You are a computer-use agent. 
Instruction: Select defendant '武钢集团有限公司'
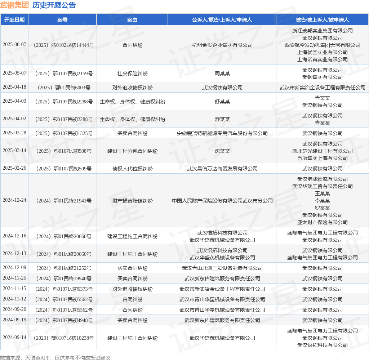tap(323, 77)
